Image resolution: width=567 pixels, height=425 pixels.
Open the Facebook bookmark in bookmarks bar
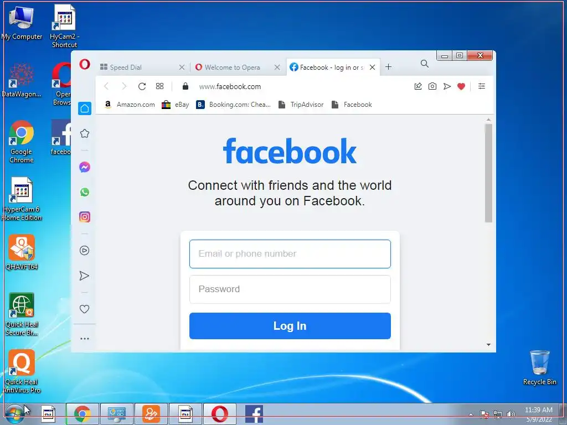(352, 105)
